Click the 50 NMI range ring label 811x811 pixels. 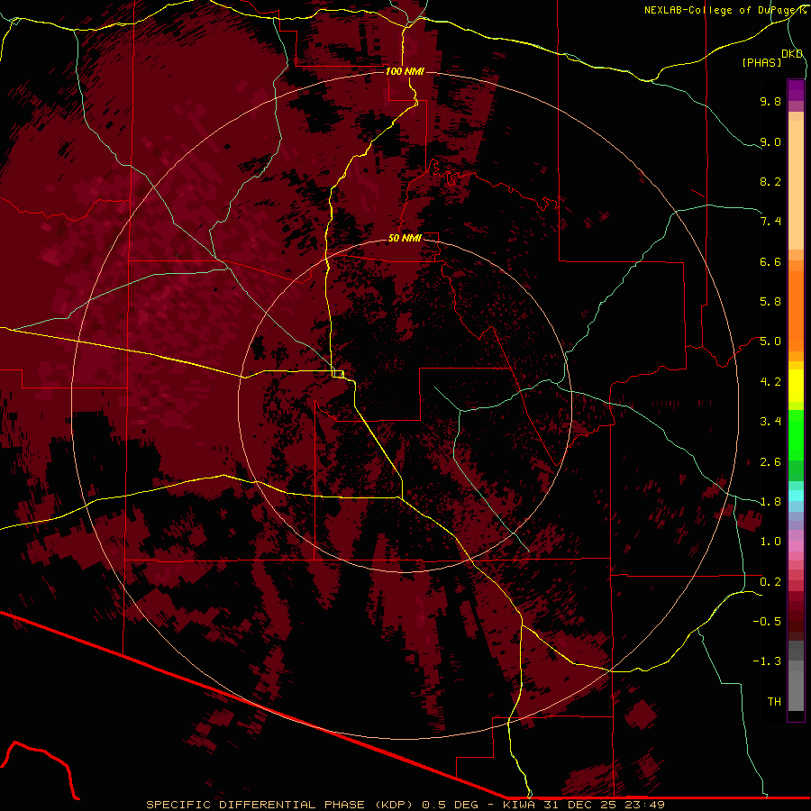(x=405, y=238)
